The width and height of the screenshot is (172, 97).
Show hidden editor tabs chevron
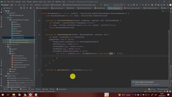[168, 8]
